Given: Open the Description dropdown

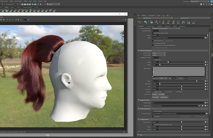Looking at the screenshot, I should pyautogui.click(x=195, y=18).
